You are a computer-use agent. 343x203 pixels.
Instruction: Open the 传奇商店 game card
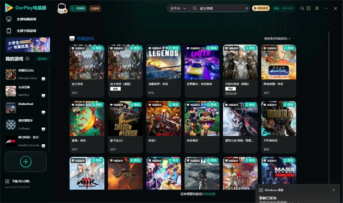(x=202, y=127)
